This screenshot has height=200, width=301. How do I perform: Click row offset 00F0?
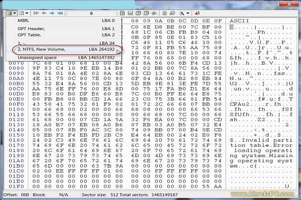tap(16, 104)
